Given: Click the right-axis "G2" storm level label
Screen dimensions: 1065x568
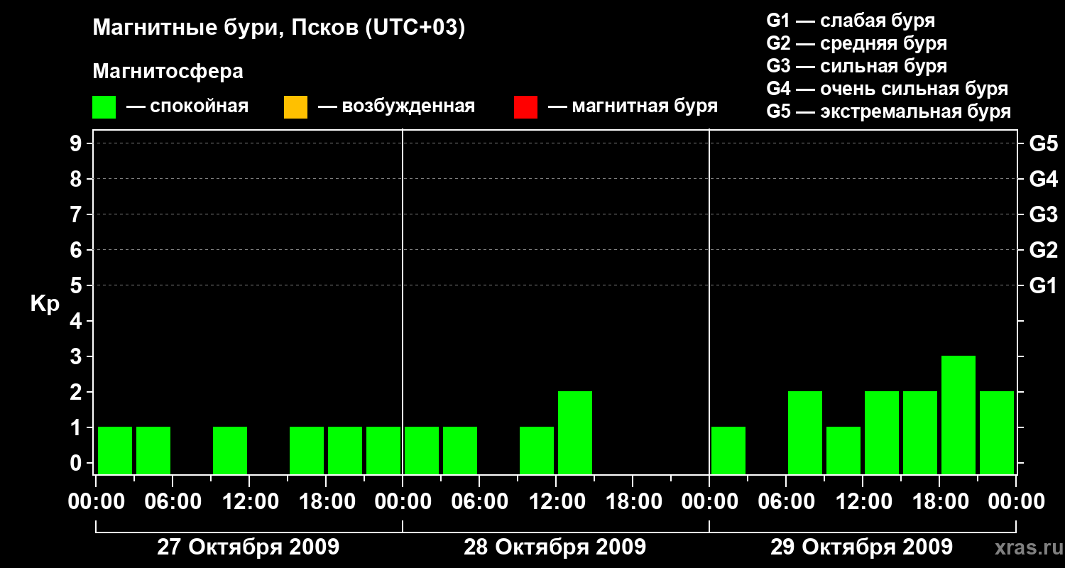Looking at the screenshot, I should point(1043,250).
